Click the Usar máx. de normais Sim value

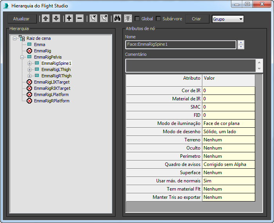229,181
